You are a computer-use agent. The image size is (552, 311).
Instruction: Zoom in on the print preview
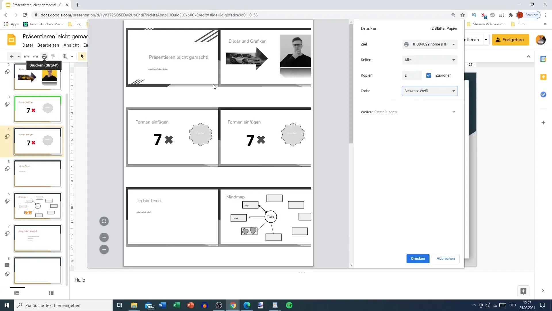click(x=104, y=237)
